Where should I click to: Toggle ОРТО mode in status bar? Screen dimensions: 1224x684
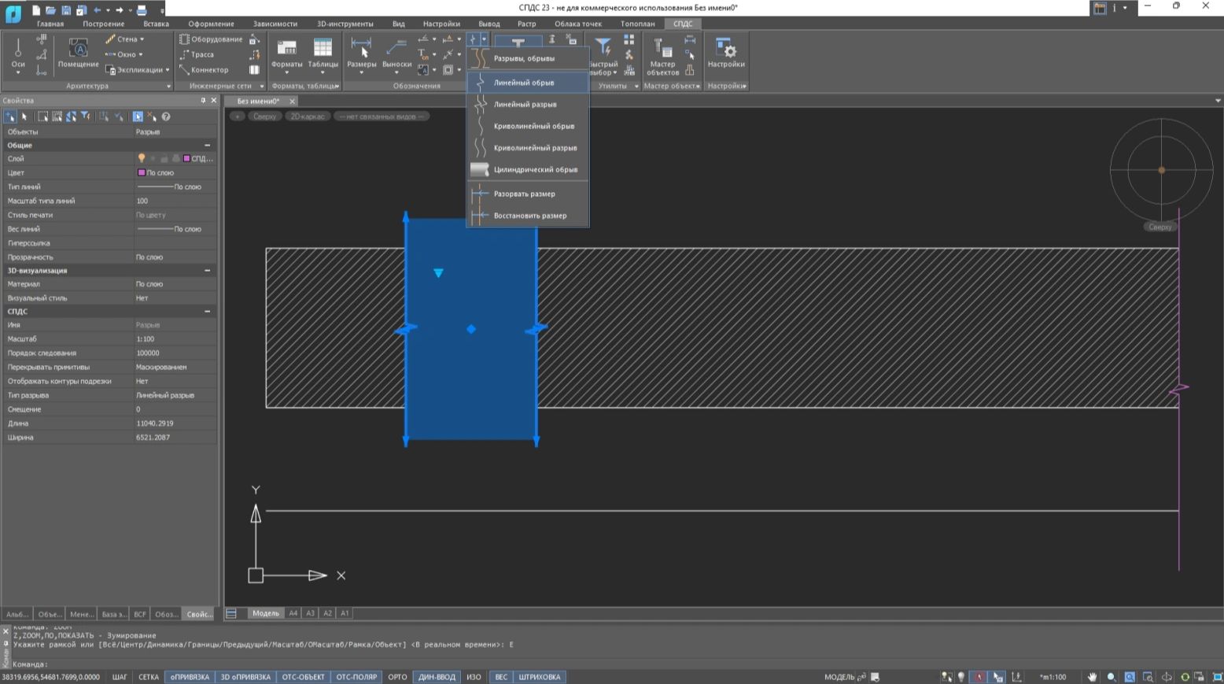pos(397,677)
